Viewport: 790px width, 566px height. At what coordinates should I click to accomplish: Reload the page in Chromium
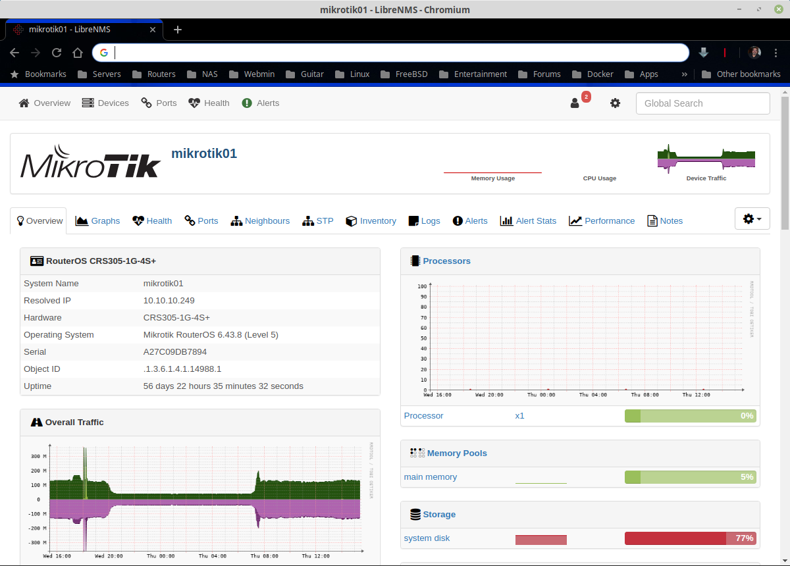click(x=57, y=53)
